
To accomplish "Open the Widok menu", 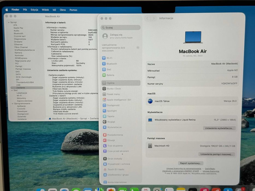I will pyautogui.click(x=45, y=10).
